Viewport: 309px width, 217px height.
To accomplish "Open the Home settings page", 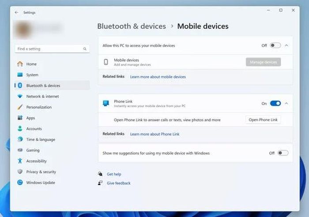I will coord(52,64).
